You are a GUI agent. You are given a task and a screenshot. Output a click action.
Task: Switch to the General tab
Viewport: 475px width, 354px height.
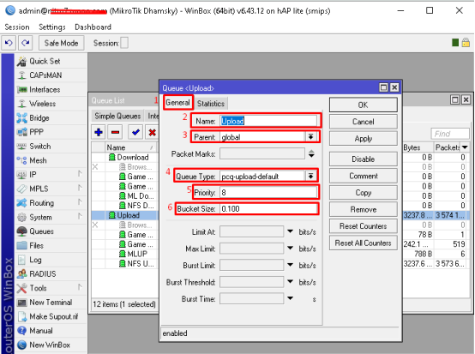[177, 103]
